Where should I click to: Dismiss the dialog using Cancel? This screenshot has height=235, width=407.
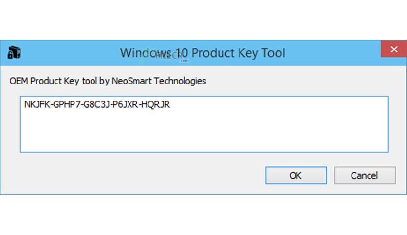pos(365,175)
